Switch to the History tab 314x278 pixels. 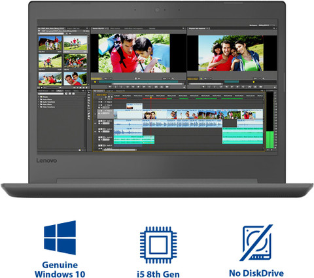point(76,91)
